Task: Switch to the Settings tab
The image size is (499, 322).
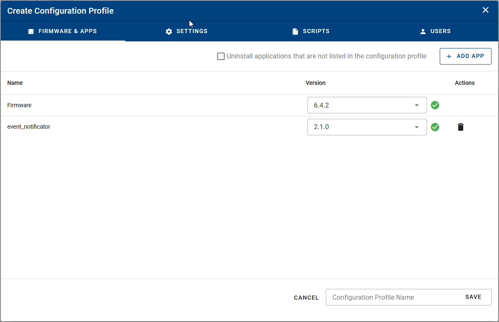Action: (187, 31)
